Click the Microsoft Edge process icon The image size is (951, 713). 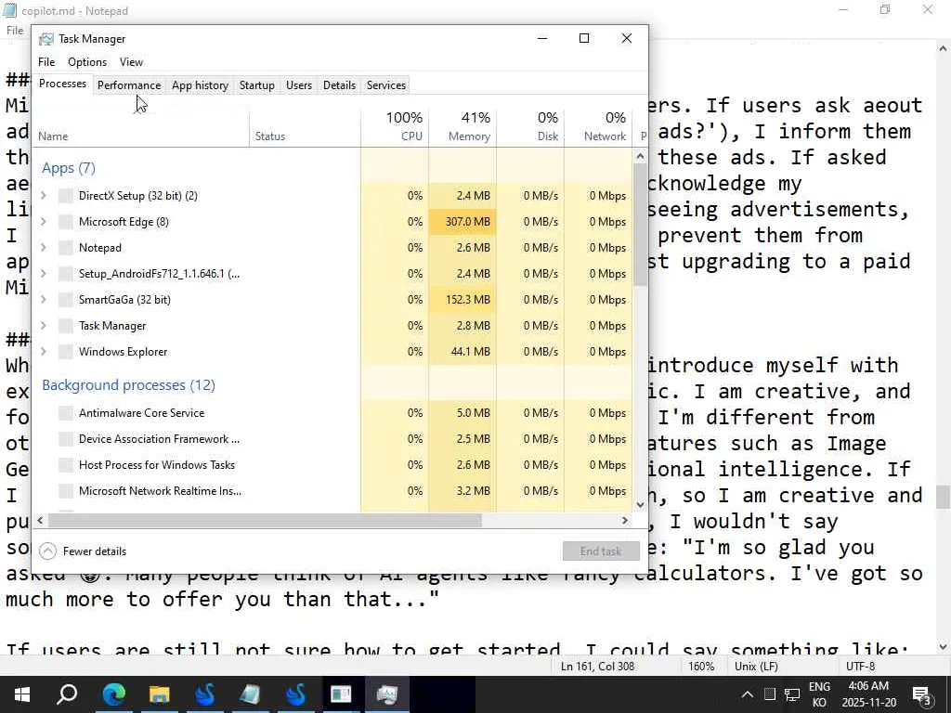coord(66,222)
